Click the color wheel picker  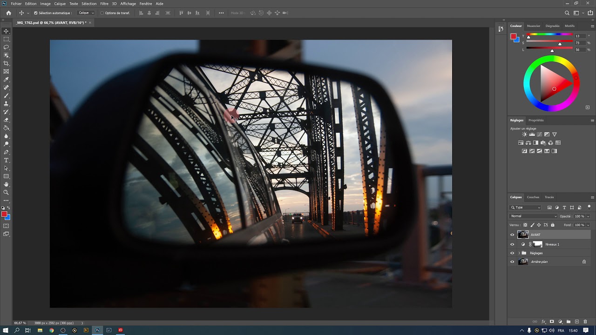(x=552, y=84)
